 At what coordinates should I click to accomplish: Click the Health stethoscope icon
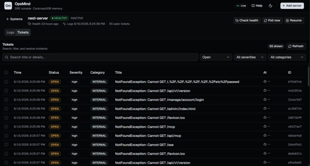tap(30, 24)
